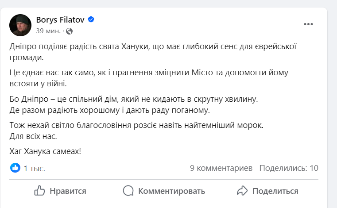Click the "39 мин." post timestamp
337x208 pixels.
[x=49, y=31]
